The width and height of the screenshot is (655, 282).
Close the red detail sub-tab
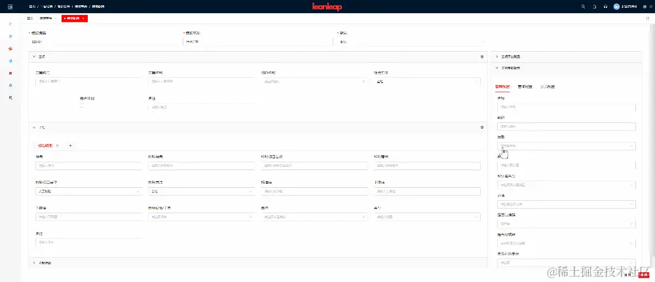click(57, 146)
